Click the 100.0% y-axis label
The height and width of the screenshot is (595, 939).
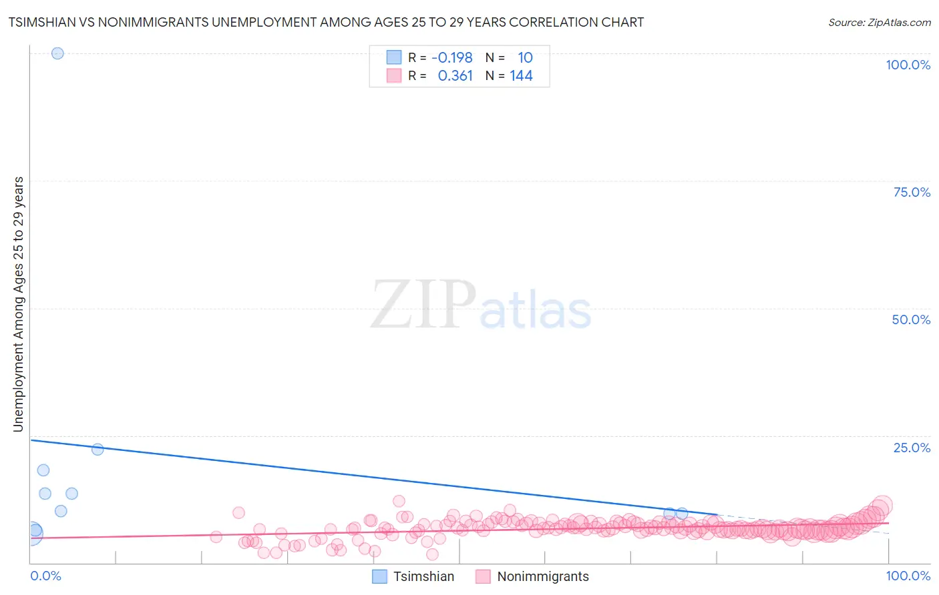click(x=908, y=65)
